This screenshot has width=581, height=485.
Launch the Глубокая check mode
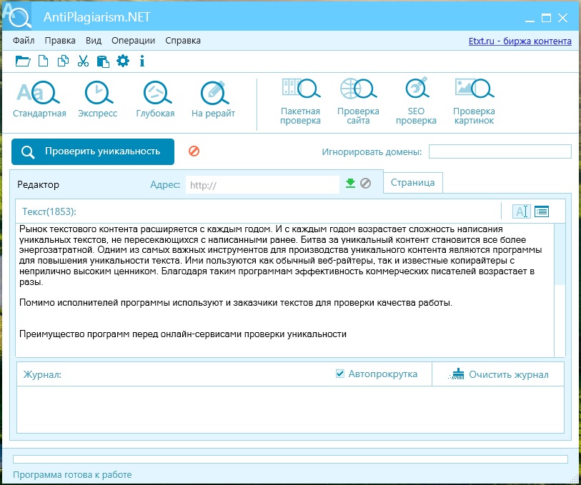[155, 99]
